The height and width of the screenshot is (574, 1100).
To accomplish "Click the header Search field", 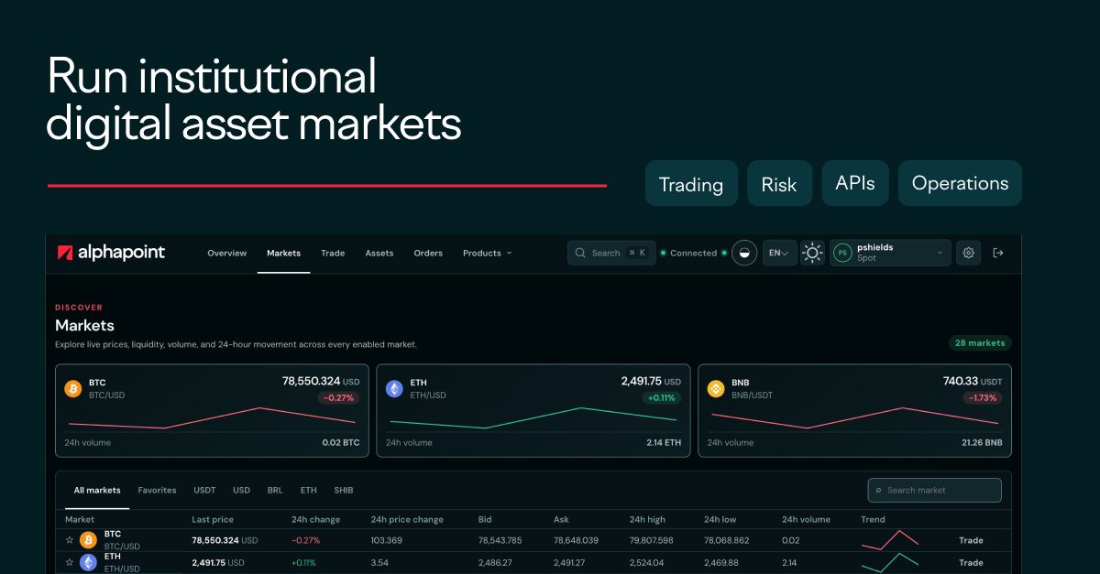I will 611,253.
